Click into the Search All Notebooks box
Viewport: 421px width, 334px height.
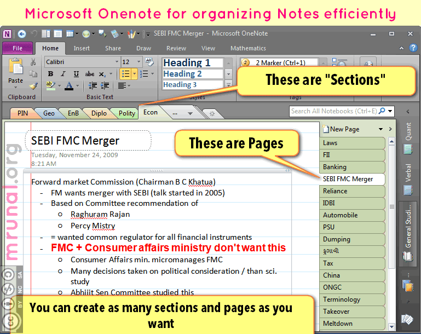point(334,111)
